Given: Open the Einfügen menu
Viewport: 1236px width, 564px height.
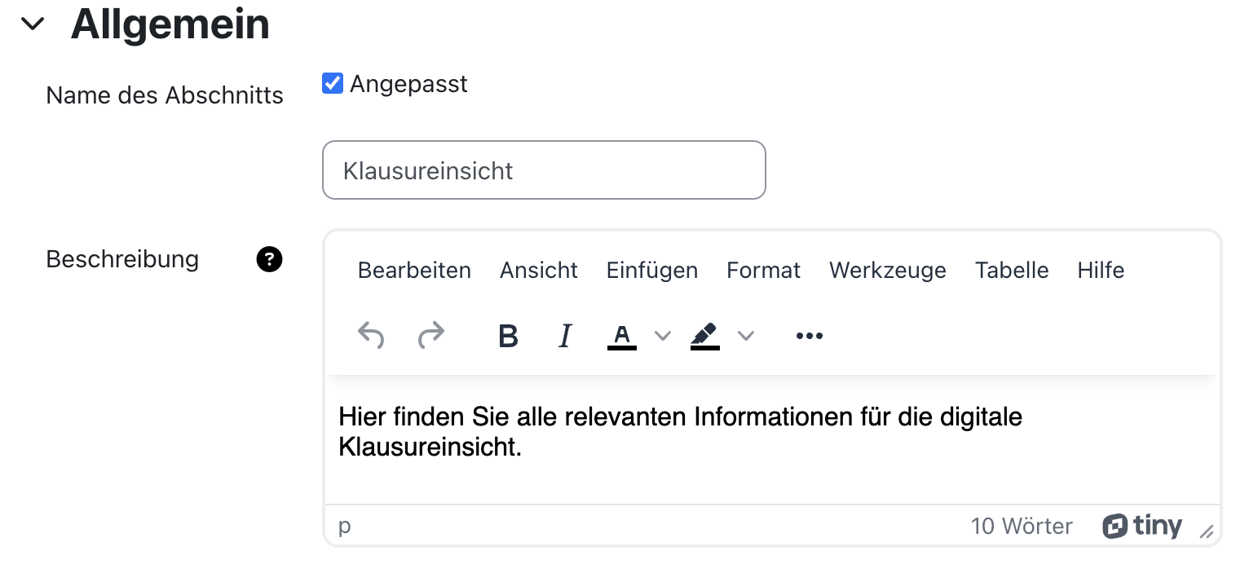Looking at the screenshot, I should coord(651,270).
